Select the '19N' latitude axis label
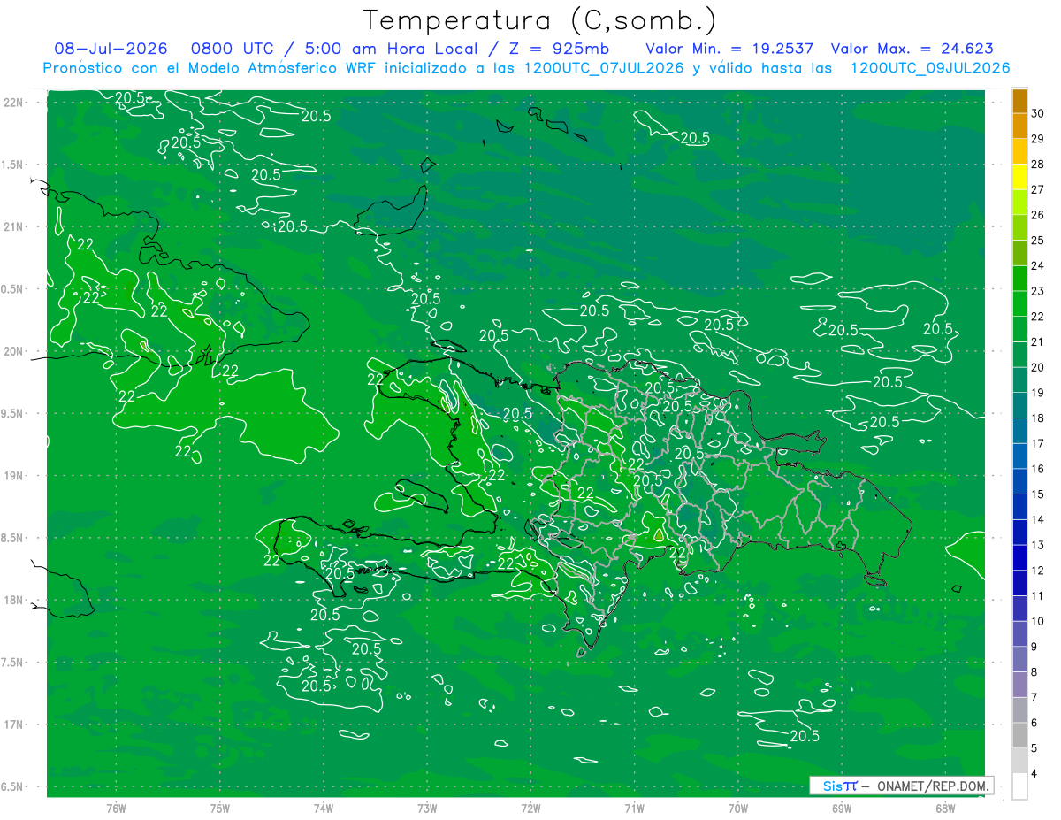Screen dimensions: 1061x820 (12, 476)
